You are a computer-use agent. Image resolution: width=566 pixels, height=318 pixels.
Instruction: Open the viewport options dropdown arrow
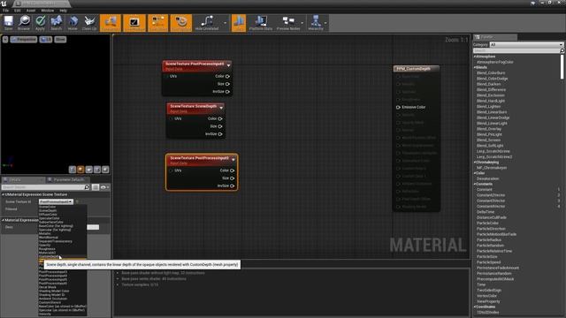(x=5, y=39)
